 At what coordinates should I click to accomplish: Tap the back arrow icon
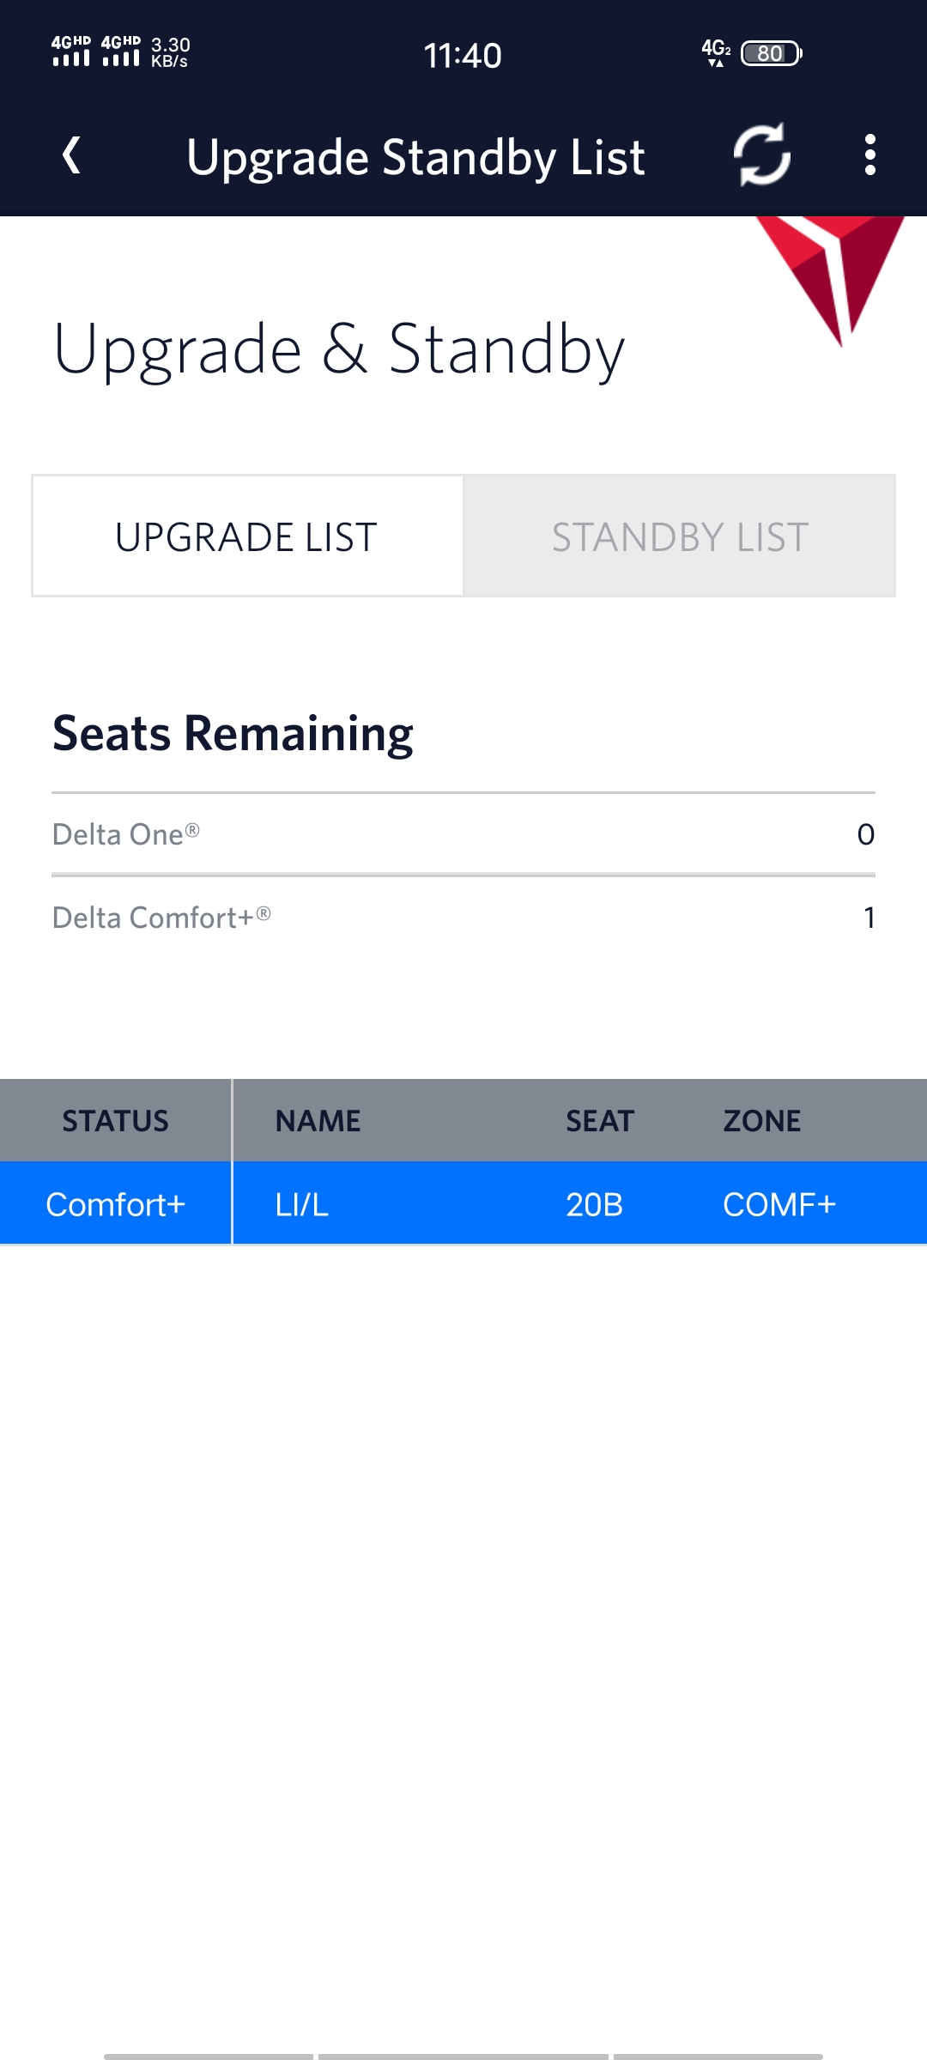[72, 156]
